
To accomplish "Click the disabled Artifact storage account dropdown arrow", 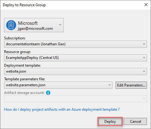I will [x=144, y=99].
